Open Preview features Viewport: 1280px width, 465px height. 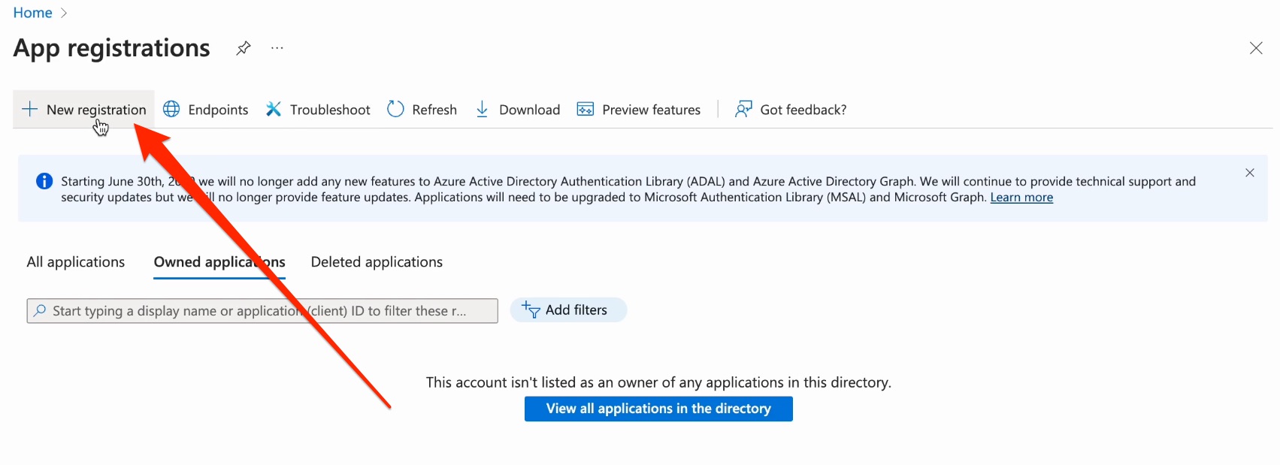[x=638, y=110]
